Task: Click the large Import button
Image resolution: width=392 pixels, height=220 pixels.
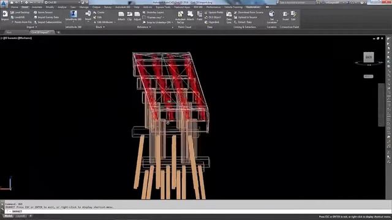Action: coord(5,15)
